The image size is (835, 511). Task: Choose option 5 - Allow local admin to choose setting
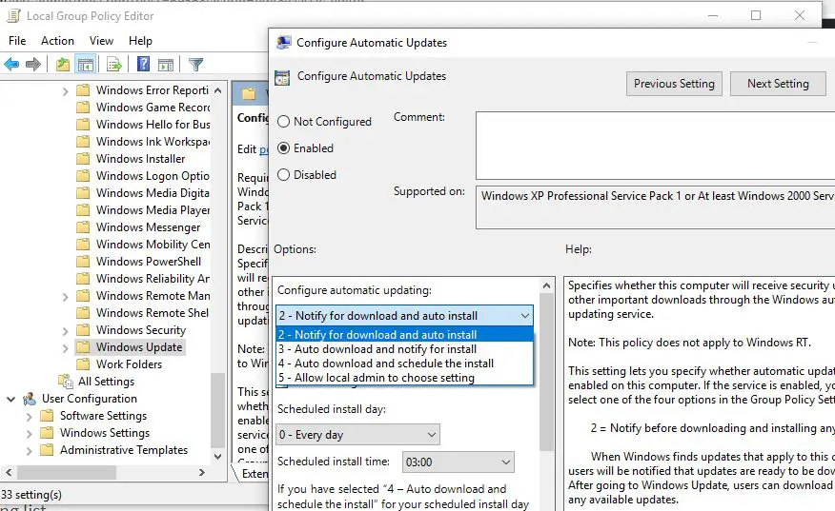point(404,378)
